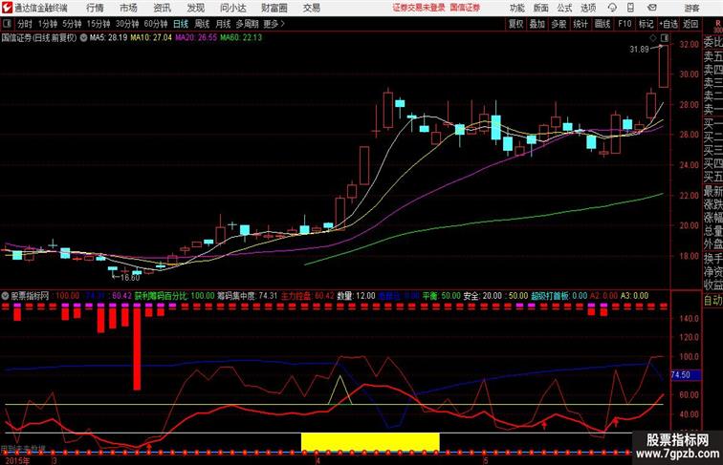Click the 通达信 red logo icon

point(7,8)
